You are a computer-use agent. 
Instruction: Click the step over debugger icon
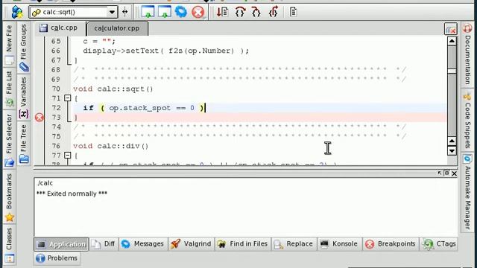tap(240, 12)
